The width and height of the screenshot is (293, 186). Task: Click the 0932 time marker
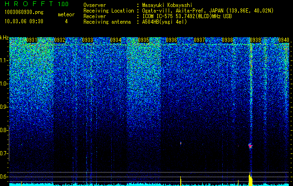[60, 40]
